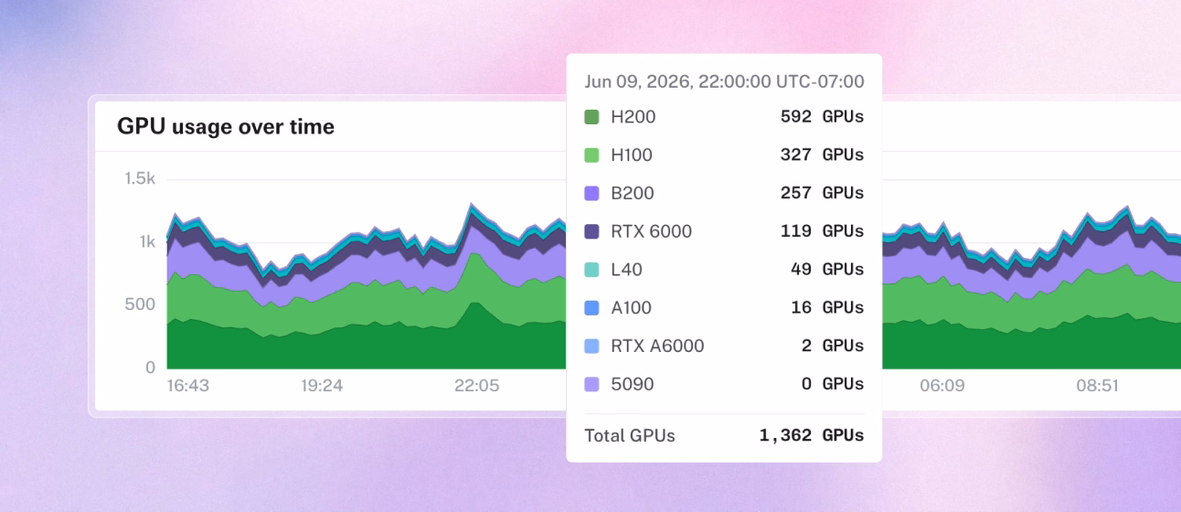Viewport: 1181px width, 512px height.
Task: Click the '1,362 GPUs' total value
Action: click(x=812, y=436)
